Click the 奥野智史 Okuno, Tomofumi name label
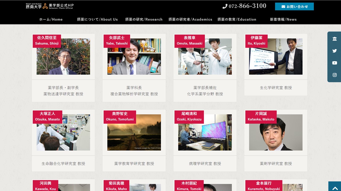This screenshot has width=341, height=191. [x=120, y=117]
